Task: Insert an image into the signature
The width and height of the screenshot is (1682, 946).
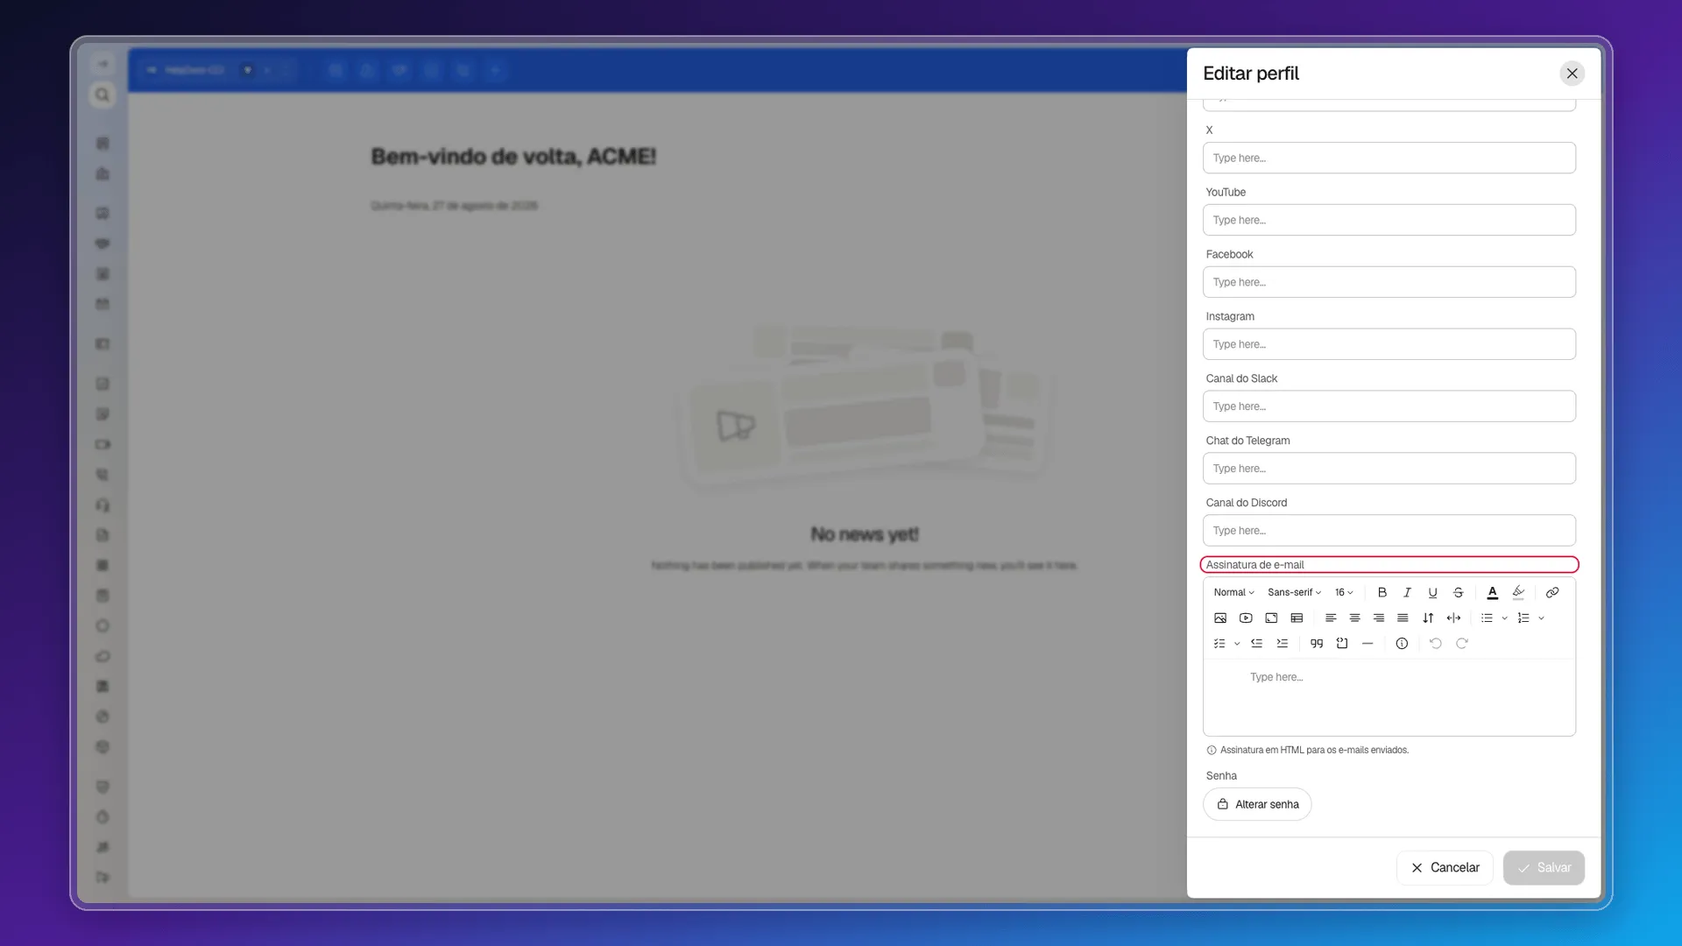Action: pos(1220,618)
